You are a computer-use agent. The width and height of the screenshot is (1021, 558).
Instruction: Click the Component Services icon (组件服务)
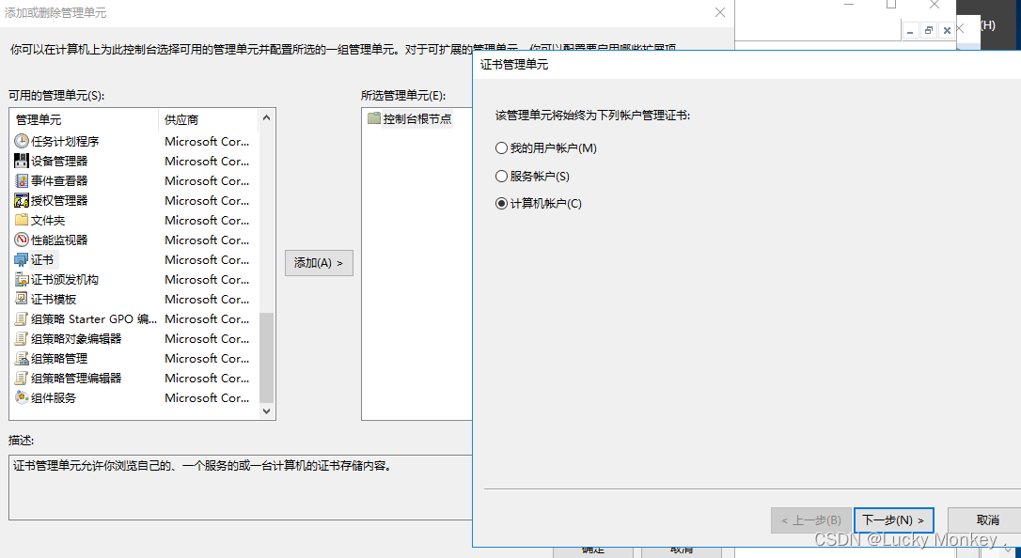tap(22, 397)
